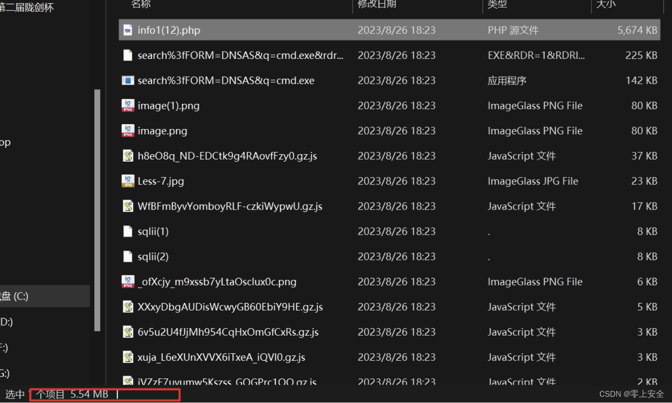The image size is (672, 403).
Task: Click the 142 KB size cell
Action: (x=641, y=81)
